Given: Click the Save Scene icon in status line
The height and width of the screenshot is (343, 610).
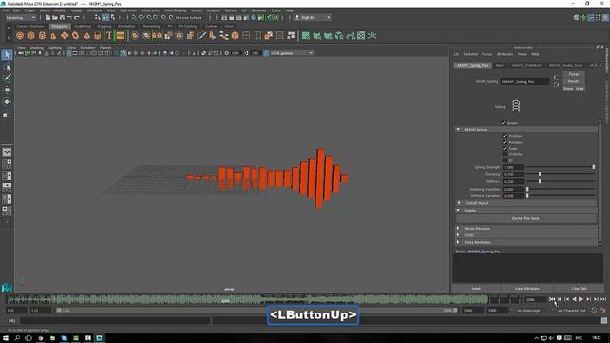Looking at the screenshot, I should click(x=62, y=17).
